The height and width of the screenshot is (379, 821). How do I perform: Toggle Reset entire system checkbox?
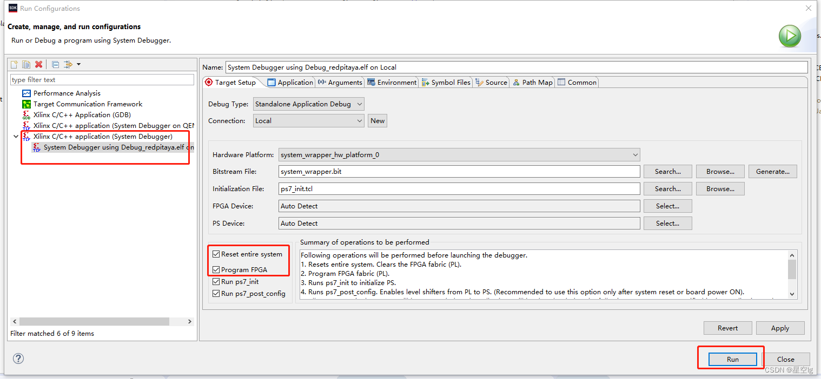216,254
